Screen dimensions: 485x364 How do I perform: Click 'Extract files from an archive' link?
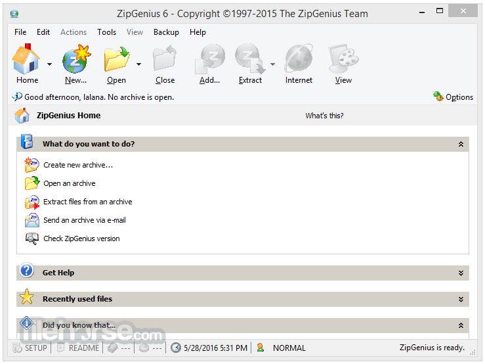87,202
